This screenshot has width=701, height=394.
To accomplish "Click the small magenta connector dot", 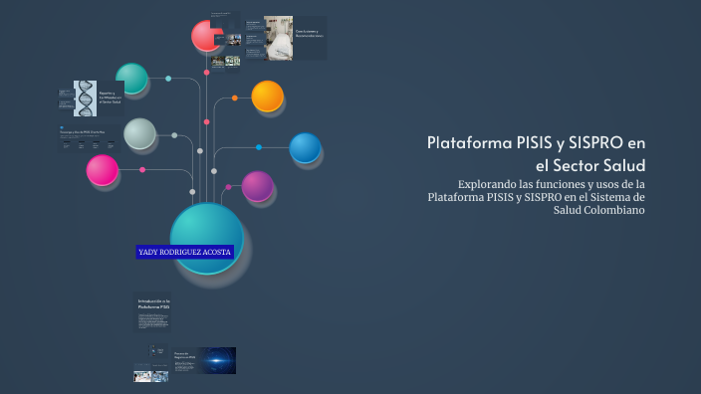I will click(x=142, y=170).
